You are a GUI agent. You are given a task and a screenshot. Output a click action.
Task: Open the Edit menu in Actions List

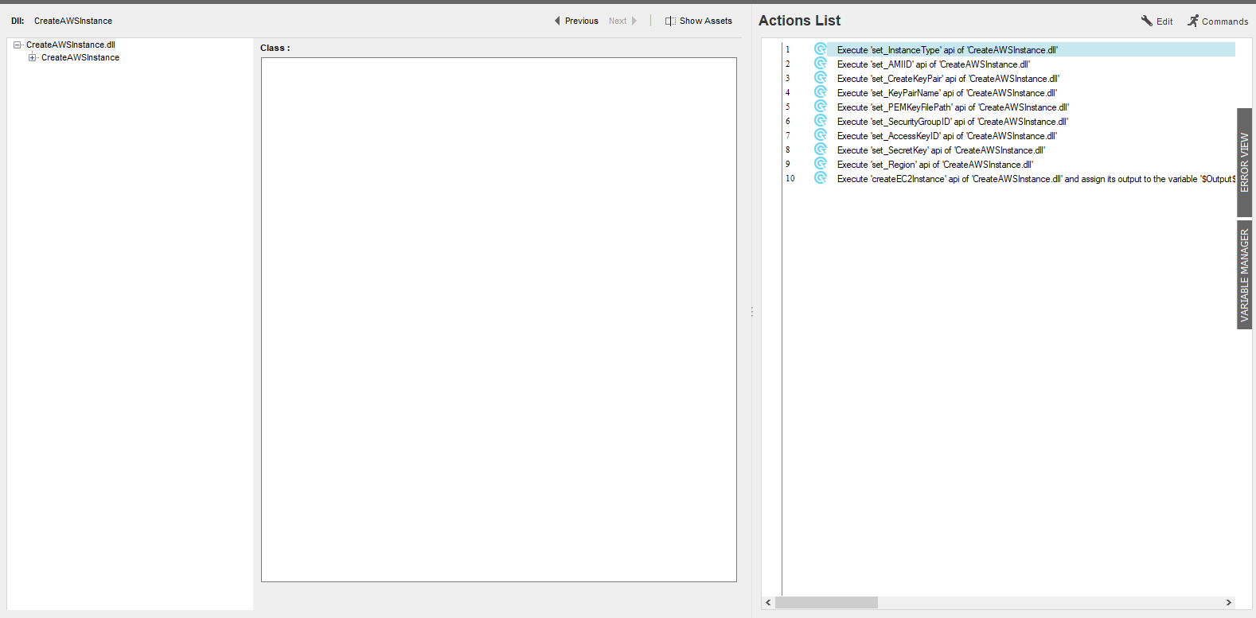click(x=1157, y=21)
